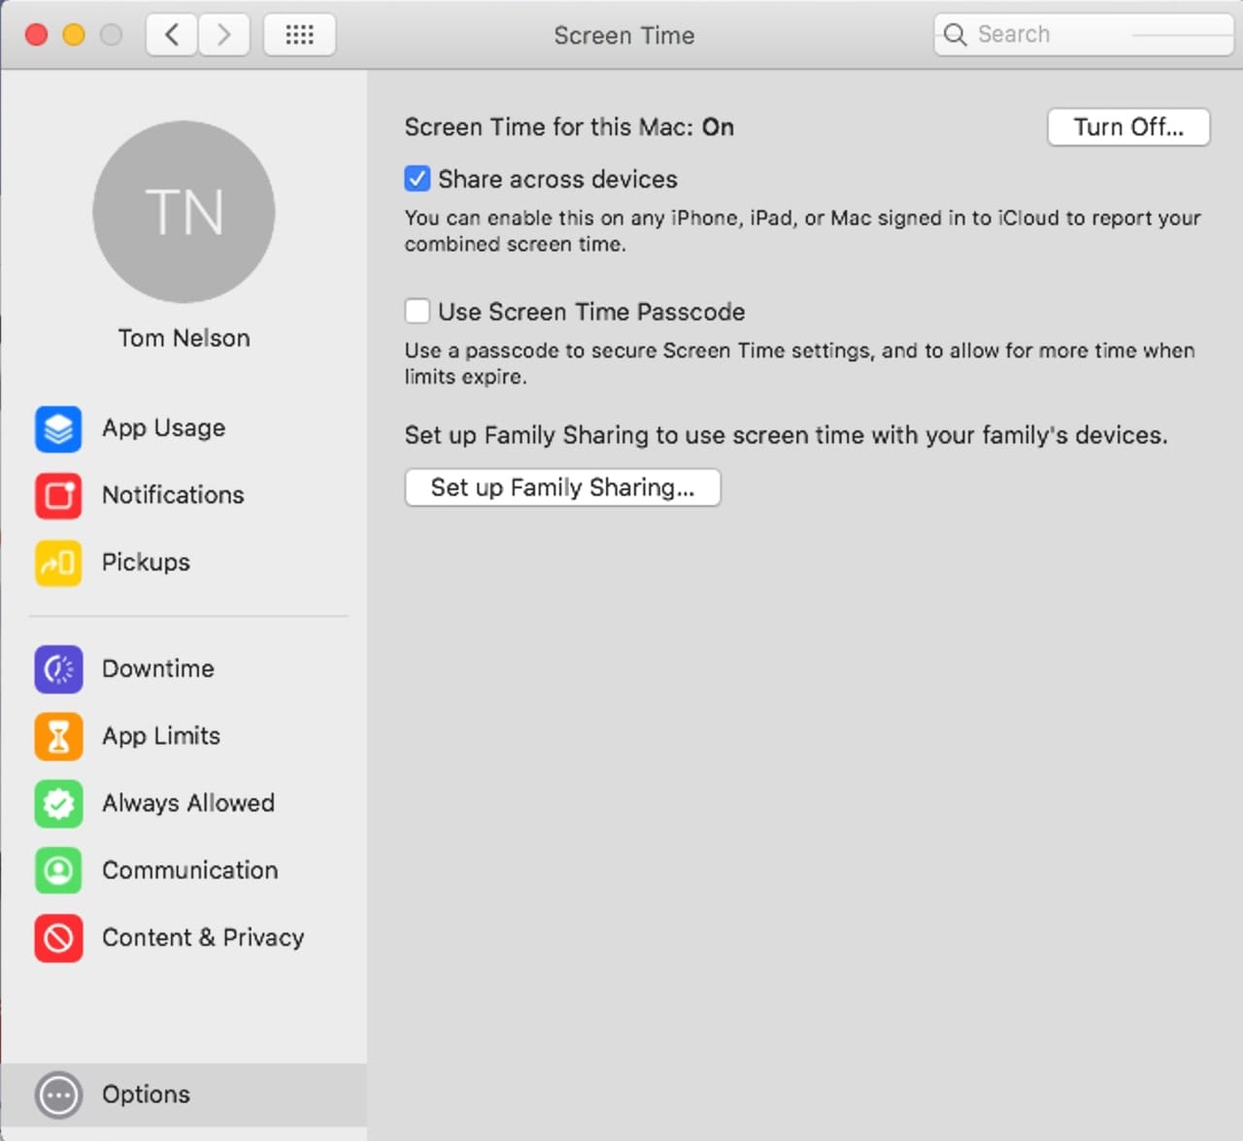Screen dimensions: 1243x1141
Task: Select the App Usage label in the sidebar
Action: [164, 428]
